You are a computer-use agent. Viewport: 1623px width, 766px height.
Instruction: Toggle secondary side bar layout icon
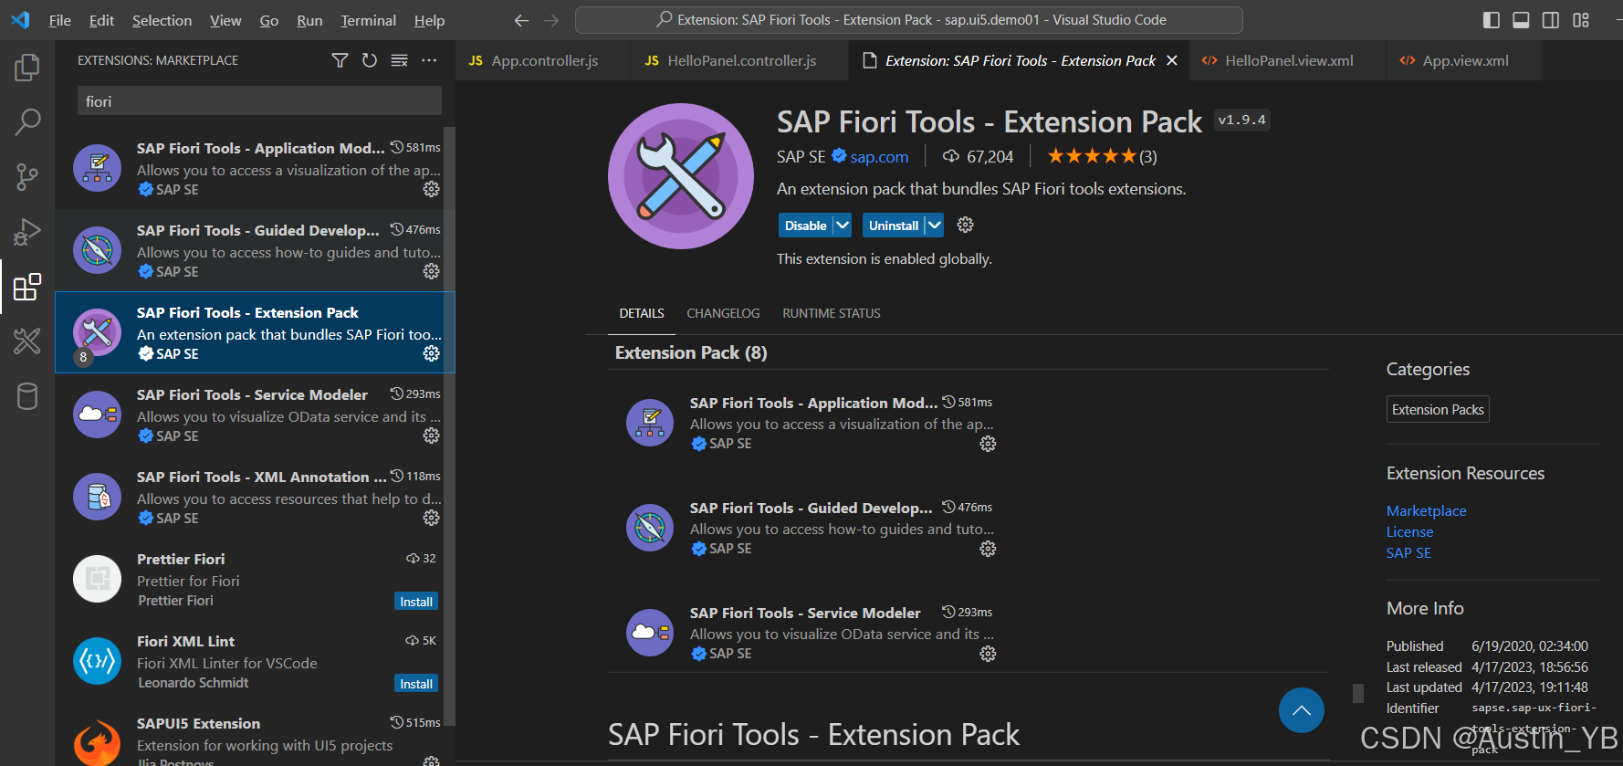[1551, 20]
